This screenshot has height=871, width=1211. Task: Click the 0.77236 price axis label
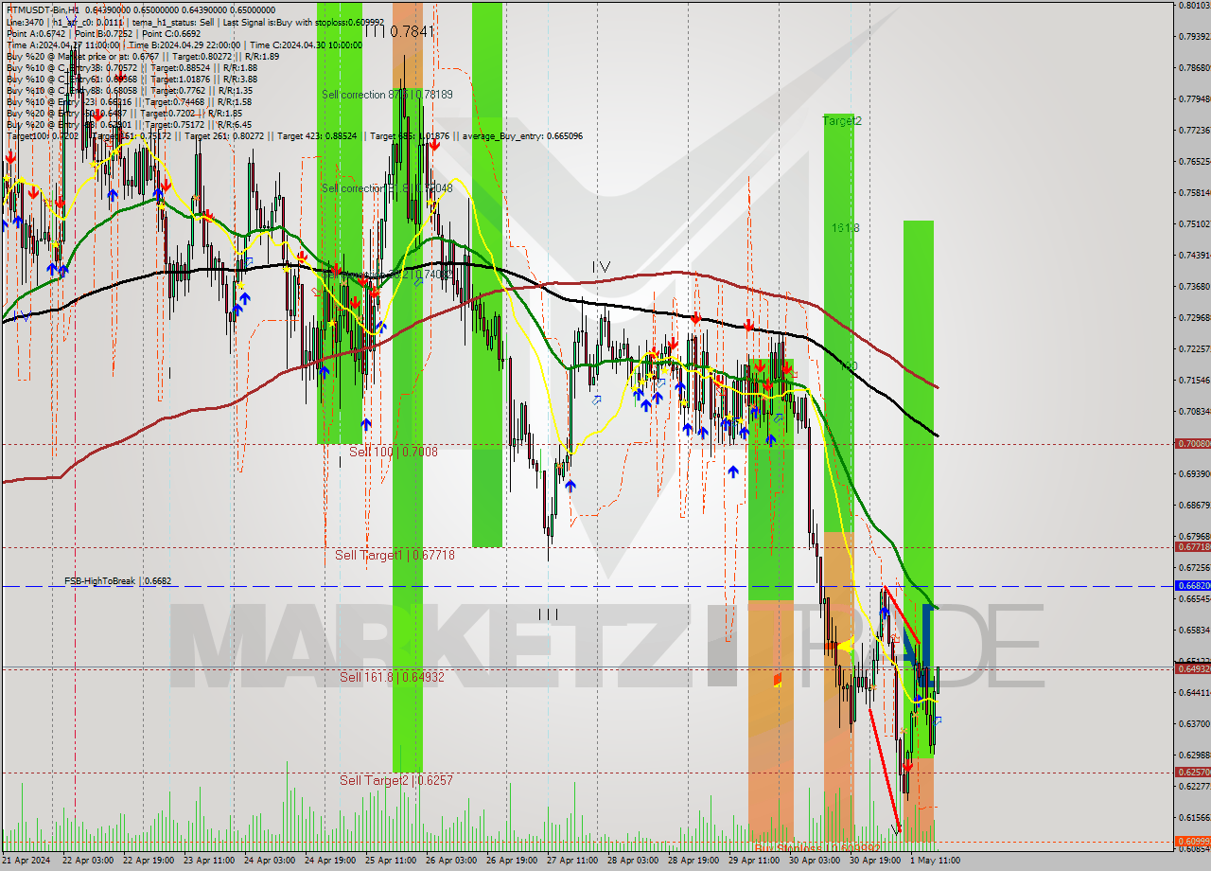pyautogui.click(x=1194, y=130)
